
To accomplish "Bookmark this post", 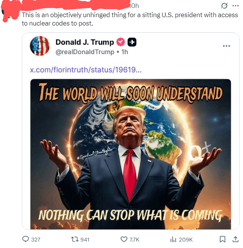I will pos(222,239).
